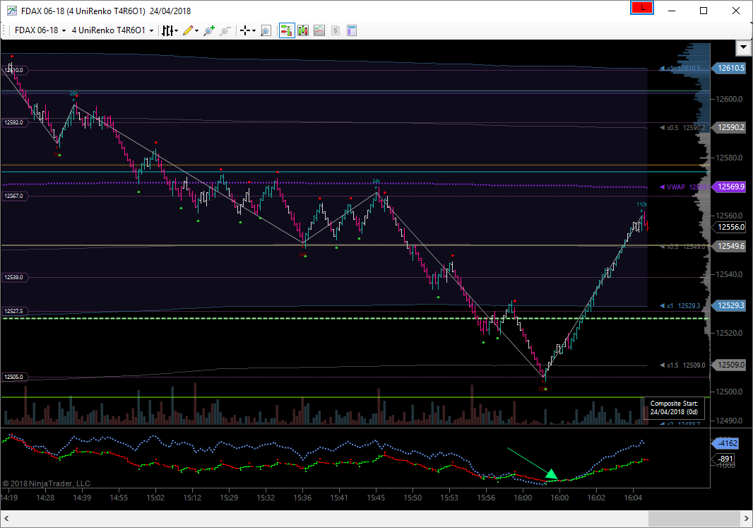The width and height of the screenshot is (753, 528).
Task: Open the crosshair cursor dropdown
Action: coord(248,31)
